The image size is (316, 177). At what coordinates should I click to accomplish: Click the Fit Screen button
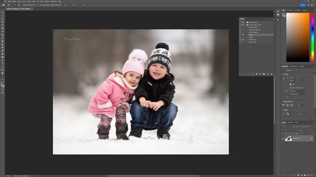click(x=74, y=5)
